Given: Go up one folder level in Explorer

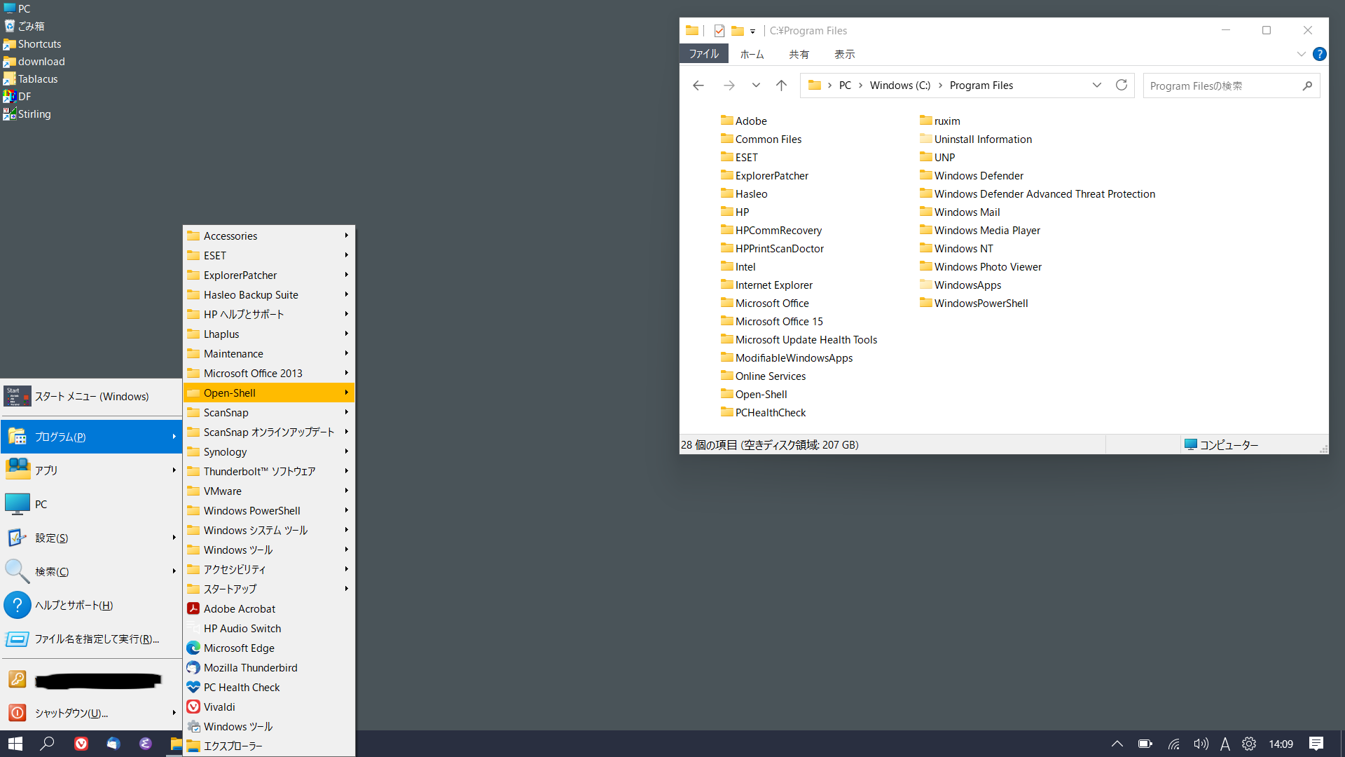Looking at the screenshot, I should click(781, 86).
